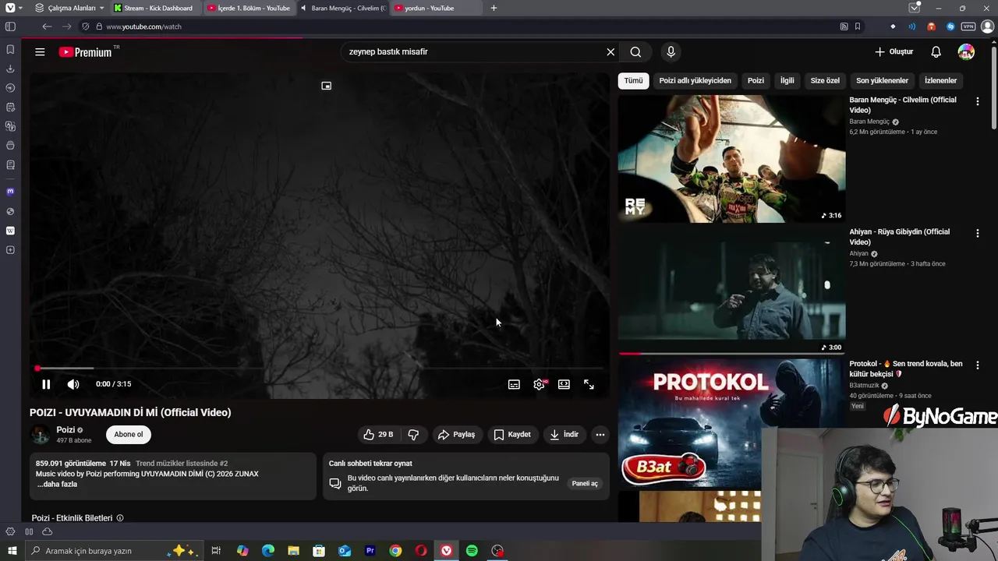Open a new browser tab with plus
The image size is (998, 561).
[x=494, y=8]
